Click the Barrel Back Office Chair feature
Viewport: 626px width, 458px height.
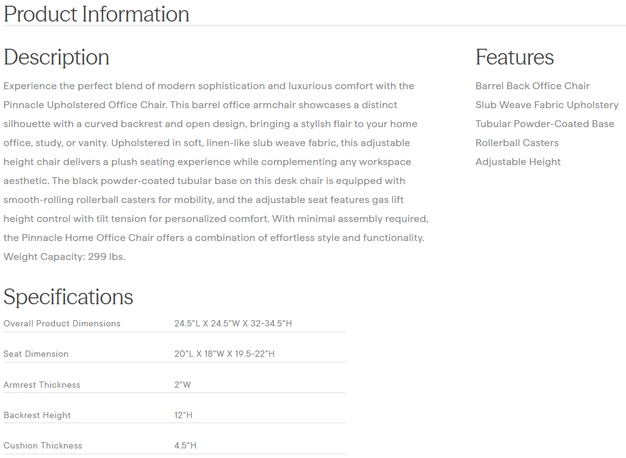(x=532, y=86)
